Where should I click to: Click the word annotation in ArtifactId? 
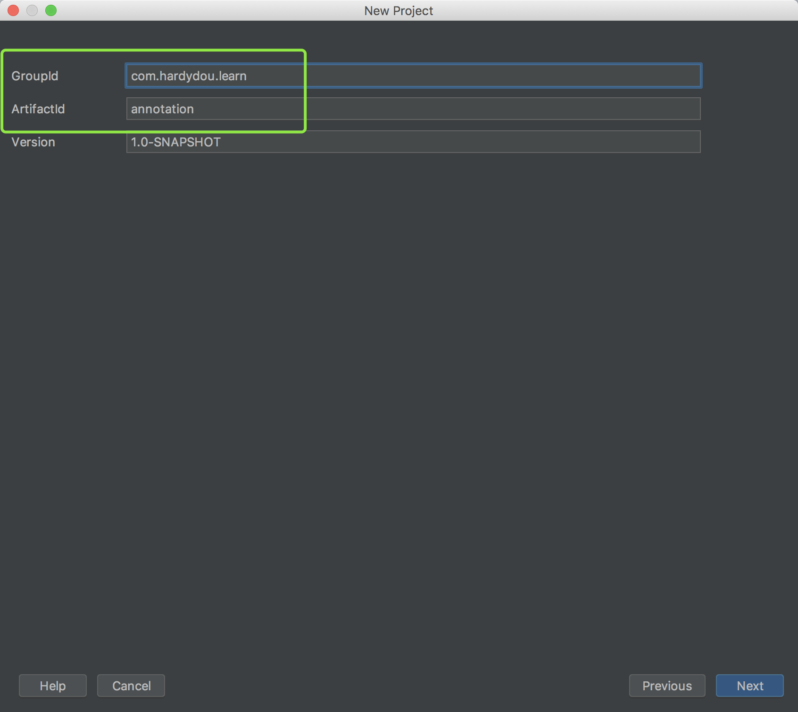162,109
